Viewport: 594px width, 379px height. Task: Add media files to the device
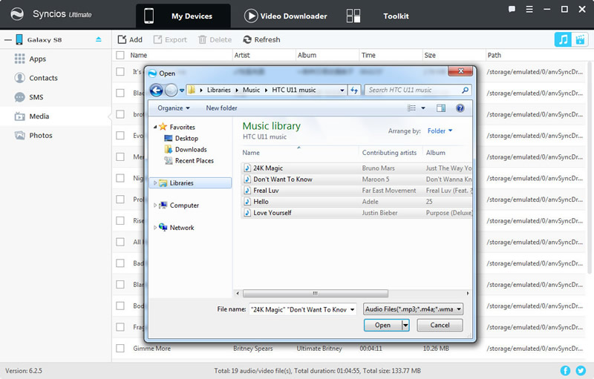click(x=130, y=39)
